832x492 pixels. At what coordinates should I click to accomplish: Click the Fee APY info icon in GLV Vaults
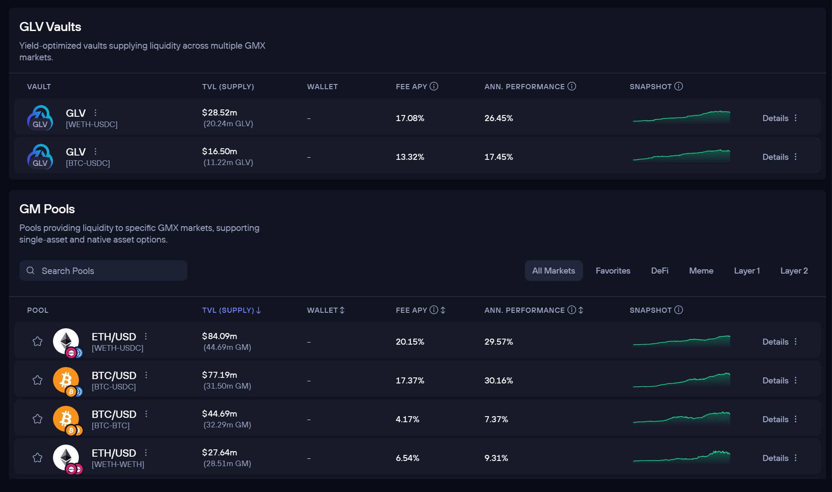[434, 86]
